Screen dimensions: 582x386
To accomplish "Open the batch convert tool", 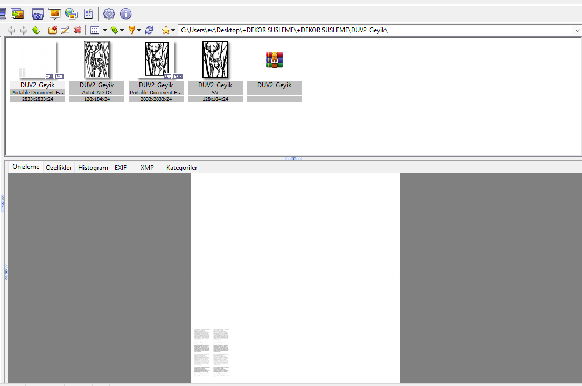I will click(17, 14).
